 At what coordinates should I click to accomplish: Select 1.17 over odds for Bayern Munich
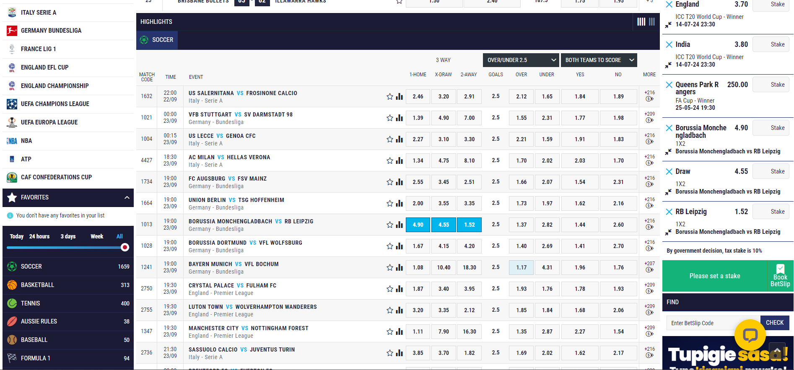coord(522,267)
